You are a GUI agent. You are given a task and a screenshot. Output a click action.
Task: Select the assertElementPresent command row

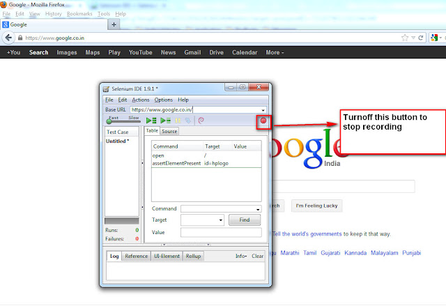point(206,163)
